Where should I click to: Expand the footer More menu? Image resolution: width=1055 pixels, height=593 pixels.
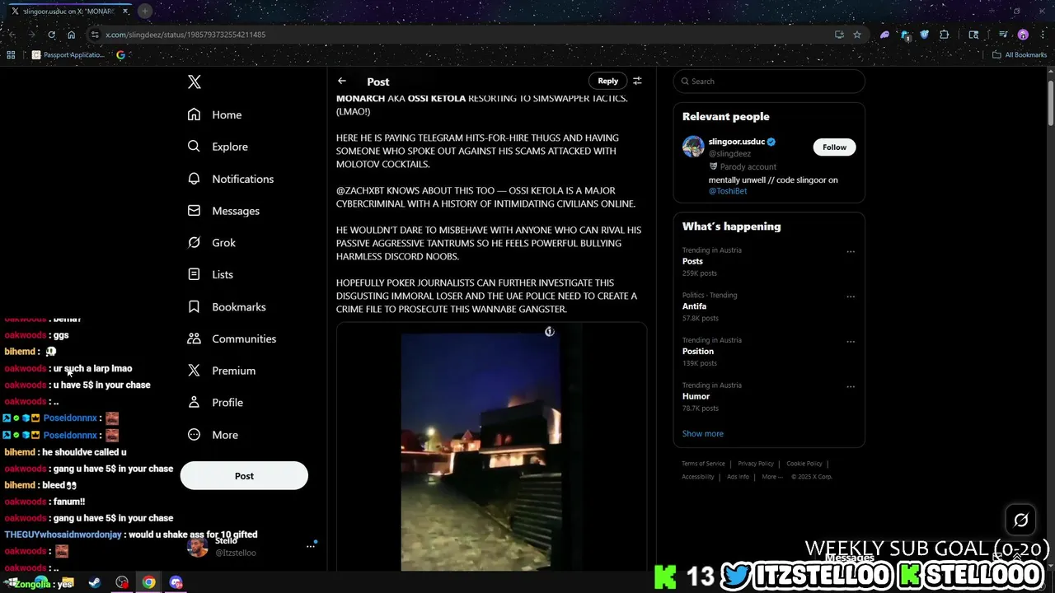[x=772, y=477]
